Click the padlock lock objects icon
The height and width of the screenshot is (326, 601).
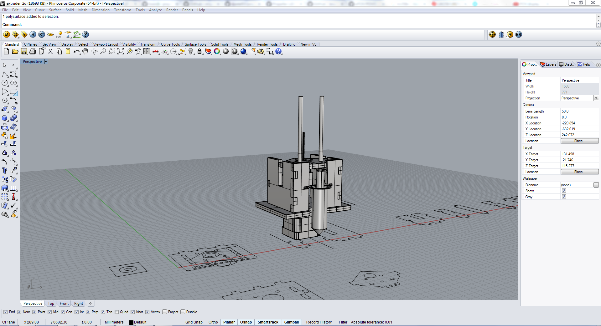pos(199,52)
